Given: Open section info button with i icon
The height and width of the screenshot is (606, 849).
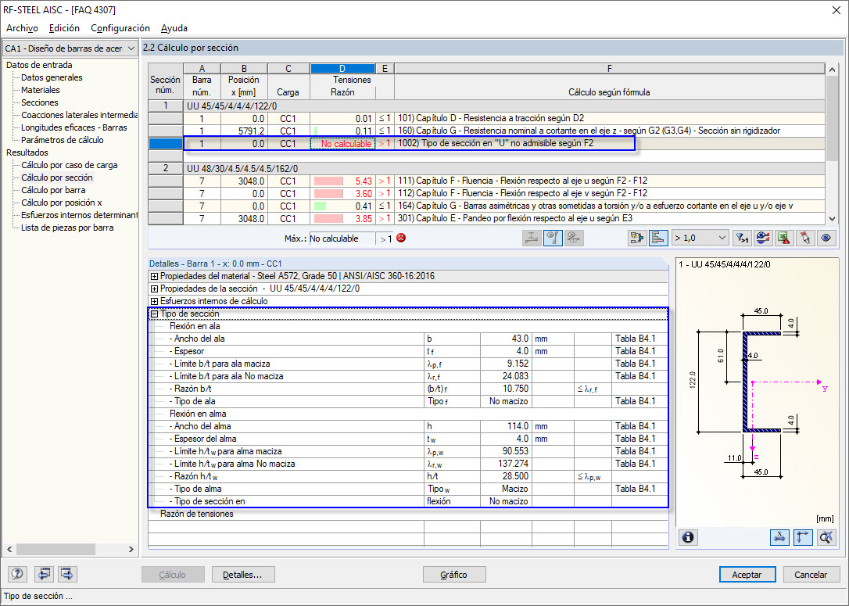Looking at the screenshot, I should (688, 537).
